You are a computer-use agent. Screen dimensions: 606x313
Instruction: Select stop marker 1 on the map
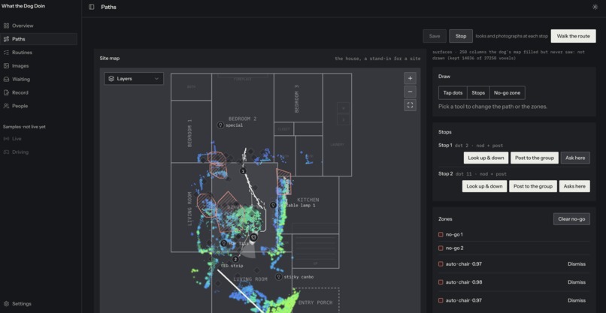click(x=243, y=171)
